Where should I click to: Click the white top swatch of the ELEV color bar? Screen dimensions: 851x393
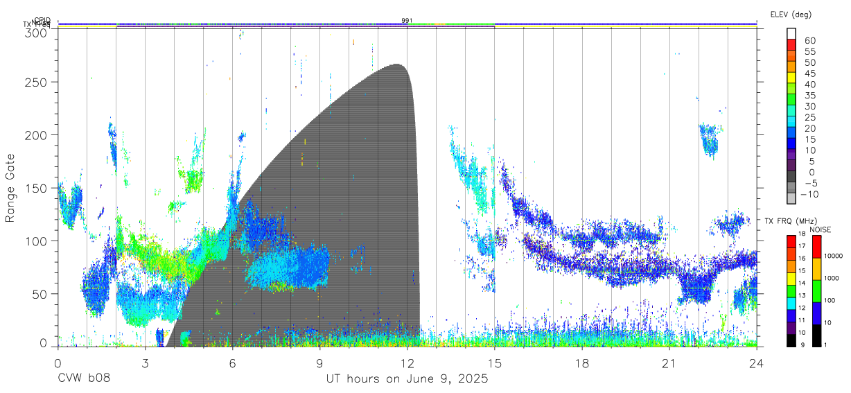[x=792, y=33]
